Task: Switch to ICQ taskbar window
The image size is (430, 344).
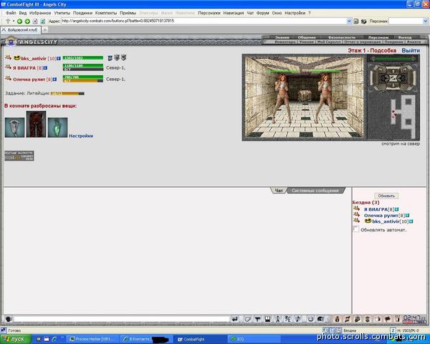Action: (x=254, y=339)
